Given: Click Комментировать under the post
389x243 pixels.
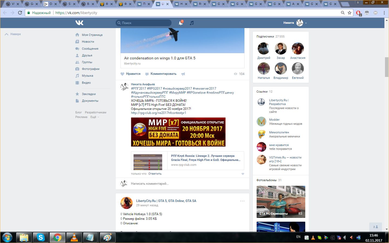Looking at the screenshot, I should [161, 74].
